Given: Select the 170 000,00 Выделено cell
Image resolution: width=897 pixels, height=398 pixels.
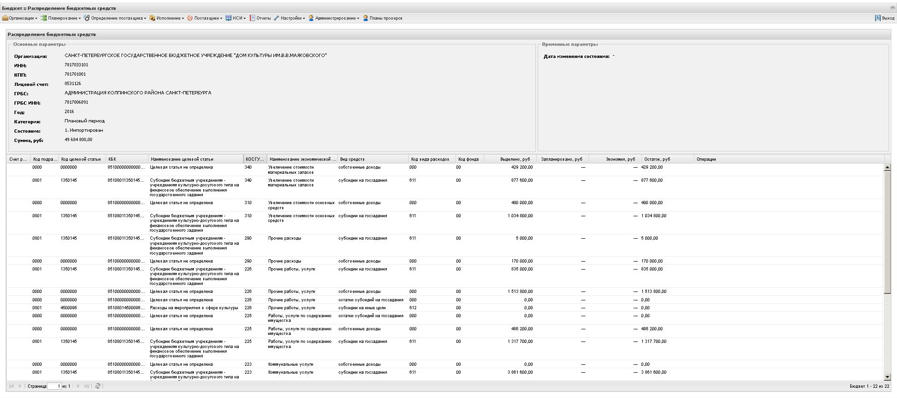Looking at the screenshot, I should (x=522, y=261).
